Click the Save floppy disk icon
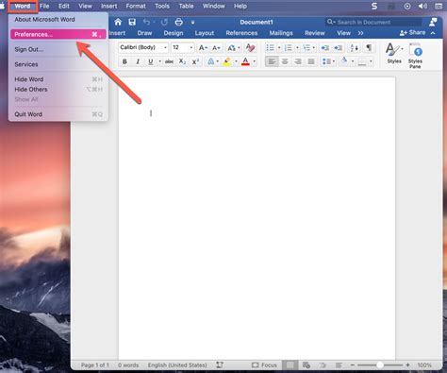Image resolution: width=447 pixels, height=373 pixels. point(132,22)
